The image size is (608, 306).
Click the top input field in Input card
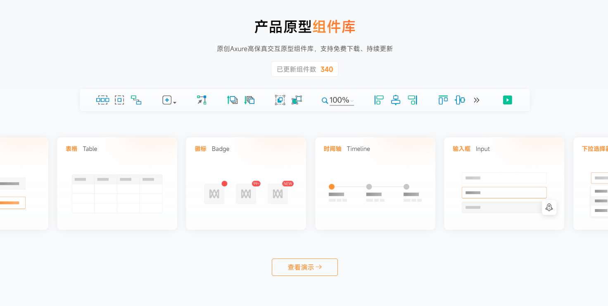point(504,178)
